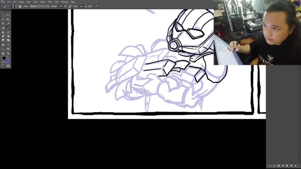Toggle pressure for size button

[96, 6]
